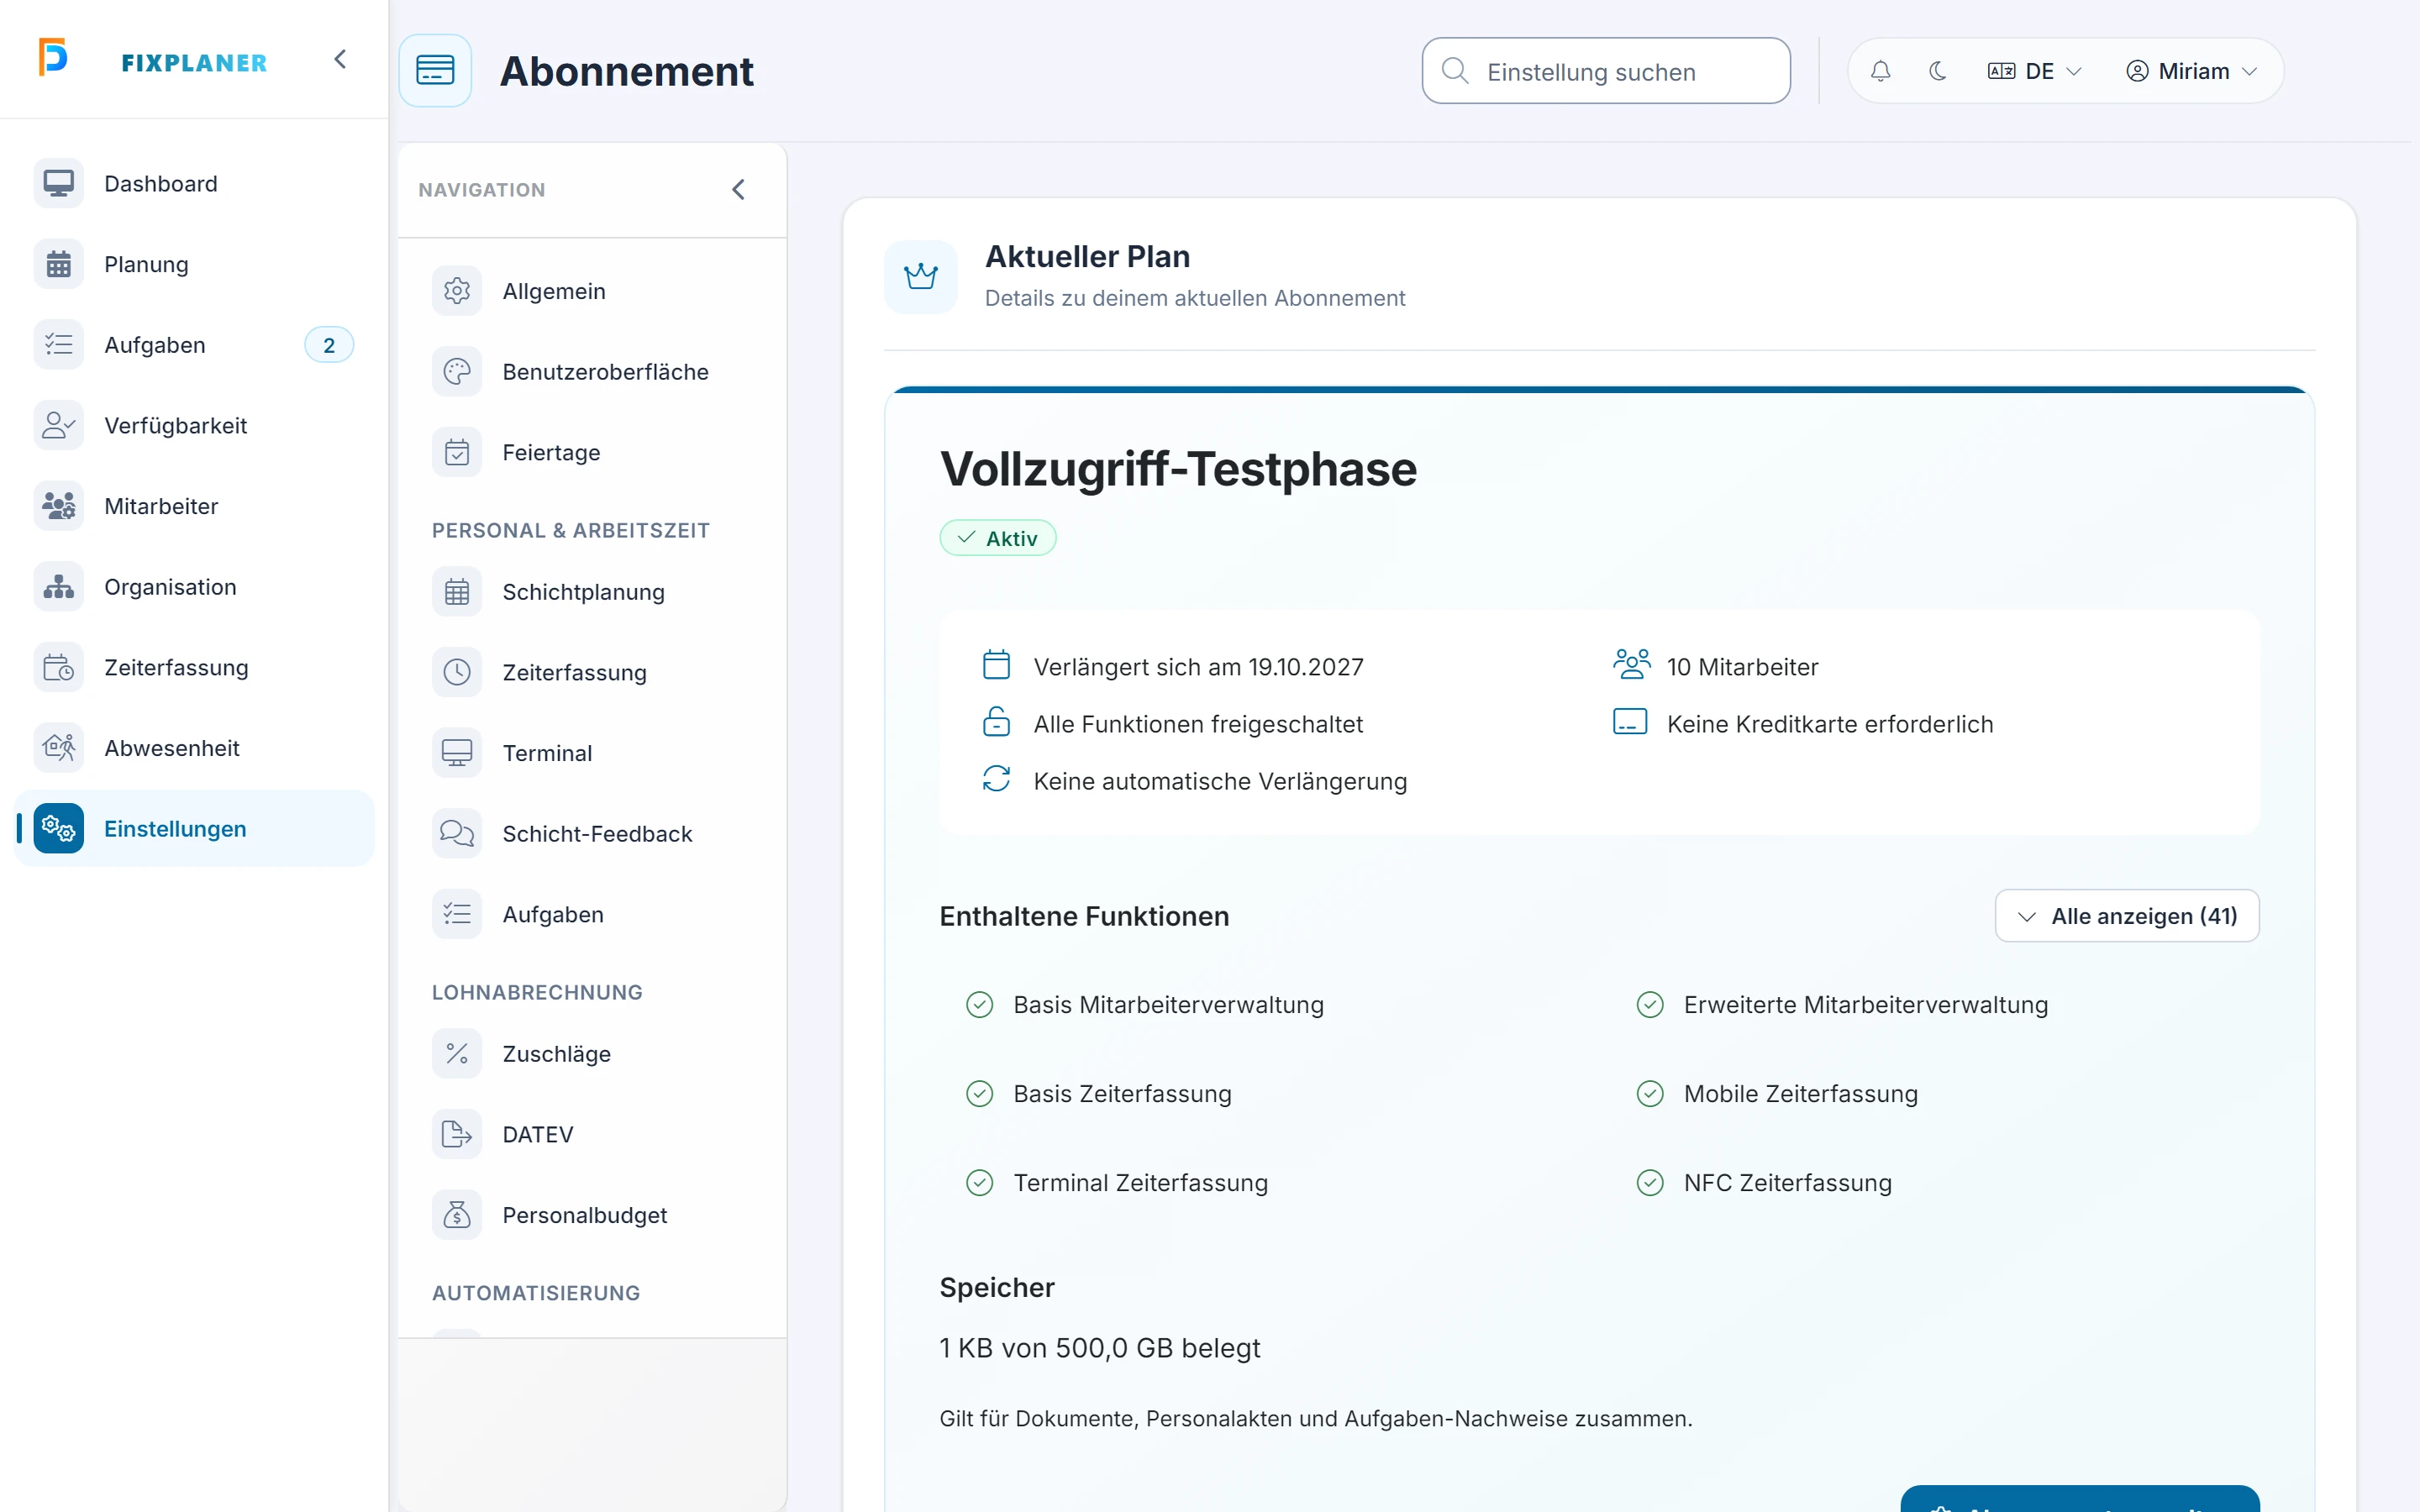Click the Keine Kreditkarte erforderlich text
Image resolution: width=2420 pixels, height=1512 pixels.
(x=1829, y=724)
